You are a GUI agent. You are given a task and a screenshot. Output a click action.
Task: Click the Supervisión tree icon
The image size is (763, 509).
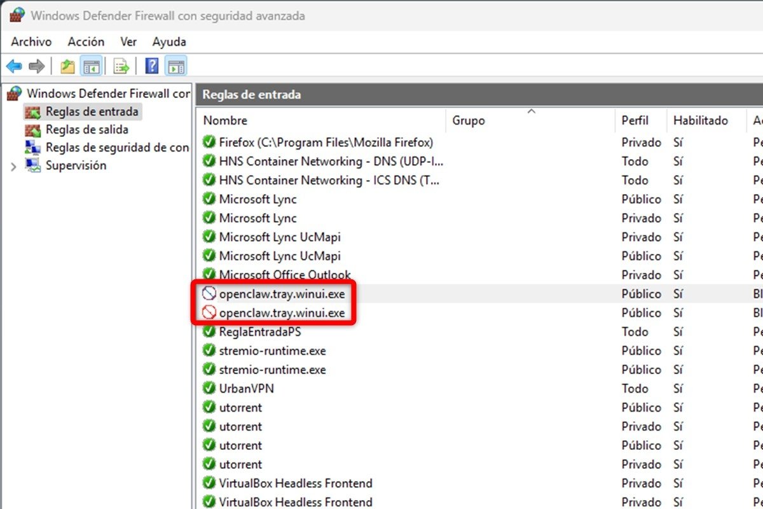pos(32,165)
